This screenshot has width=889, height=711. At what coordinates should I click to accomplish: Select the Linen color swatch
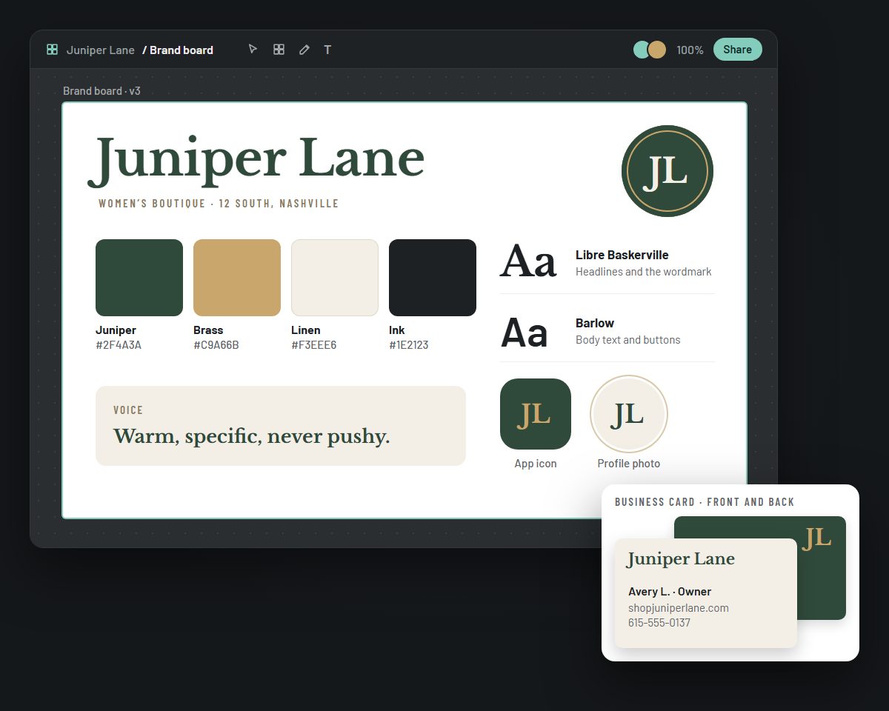335,278
